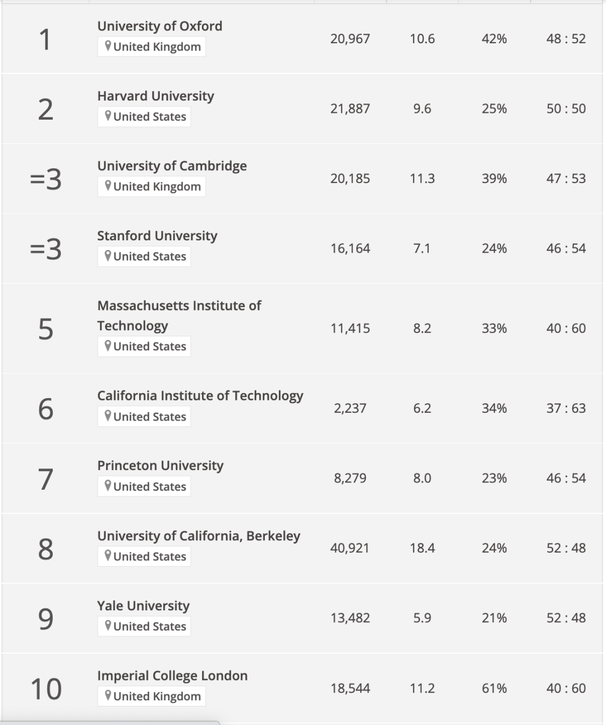The width and height of the screenshot is (606, 725).
Task: Click location pin icon under Stanford
Action: tap(108, 256)
